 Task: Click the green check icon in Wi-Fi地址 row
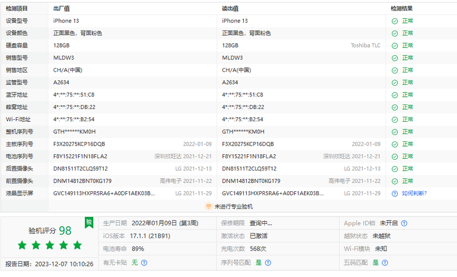(395, 120)
